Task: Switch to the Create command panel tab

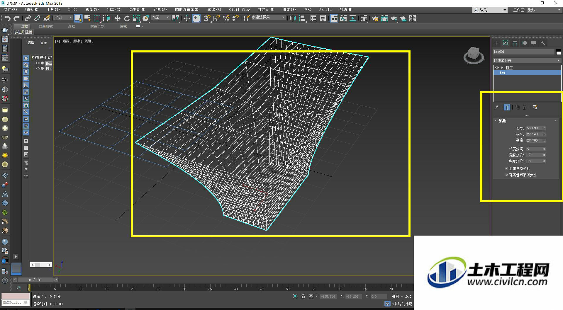Action: click(x=496, y=43)
